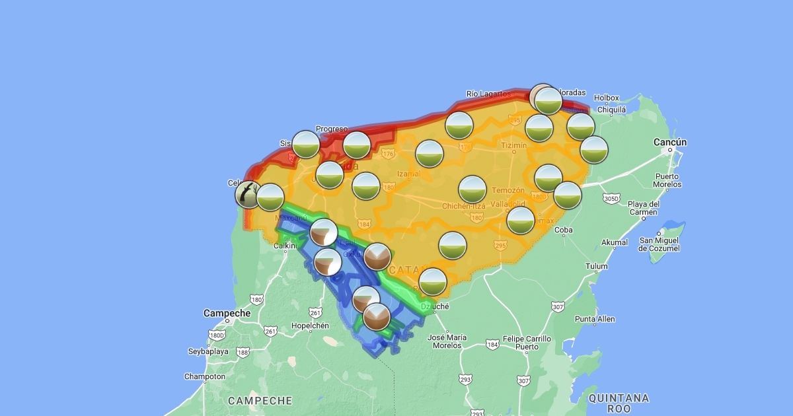This screenshot has width=793, height=416.
Task: Click the marker overlapping the Las Coloradas label
Action: click(548, 101)
